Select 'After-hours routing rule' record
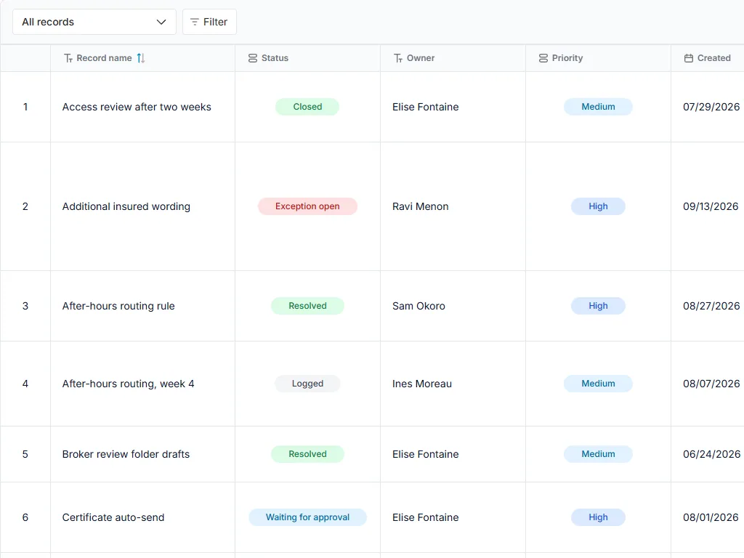744x558 pixels. click(x=118, y=306)
